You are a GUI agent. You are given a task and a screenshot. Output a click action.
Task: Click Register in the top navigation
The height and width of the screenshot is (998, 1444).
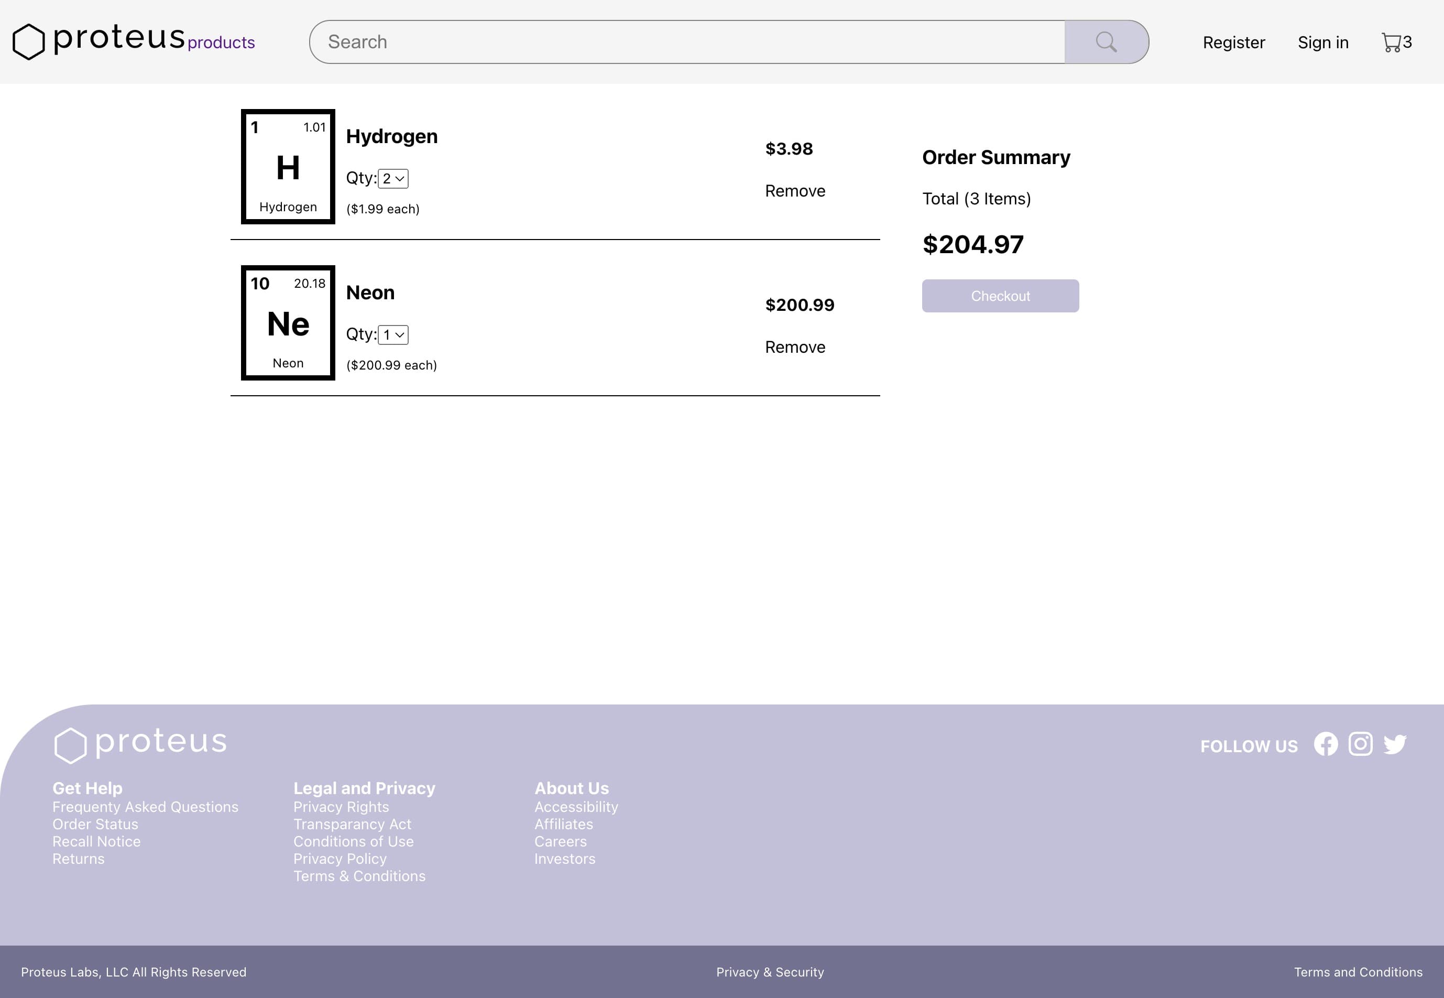[x=1233, y=42]
